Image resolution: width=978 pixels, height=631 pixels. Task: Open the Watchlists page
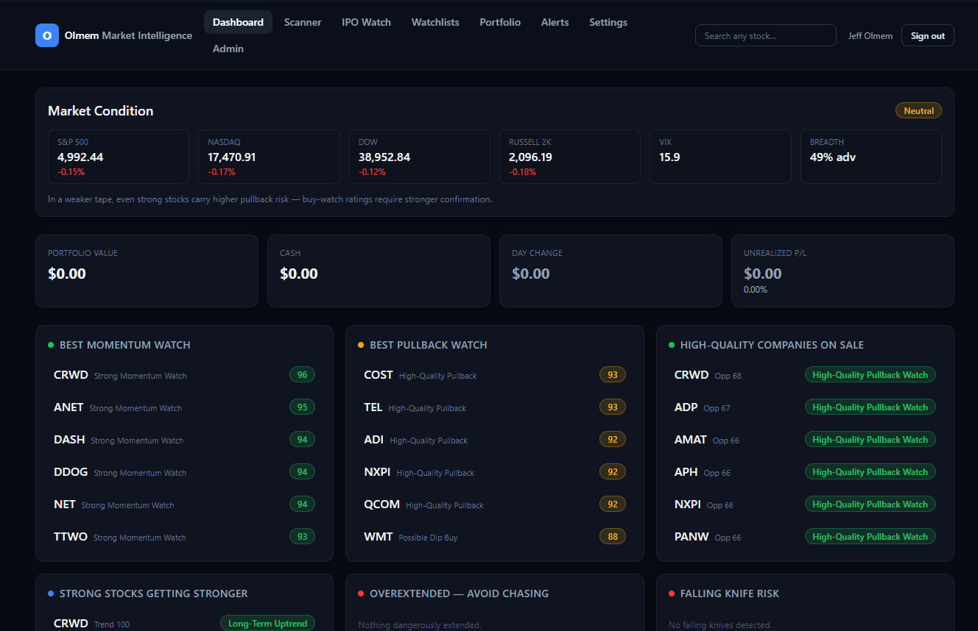pyautogui.click(x=435, y=22)
